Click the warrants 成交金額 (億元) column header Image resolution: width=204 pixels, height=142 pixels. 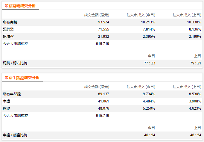[x=97, y=15]
